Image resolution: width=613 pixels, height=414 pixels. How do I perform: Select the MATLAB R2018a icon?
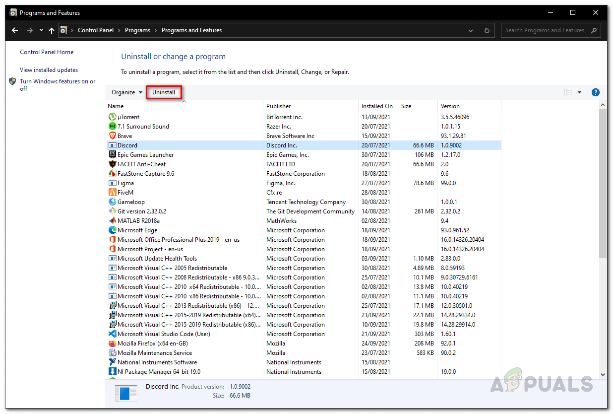pyautogui.click(x=112, y=220)
